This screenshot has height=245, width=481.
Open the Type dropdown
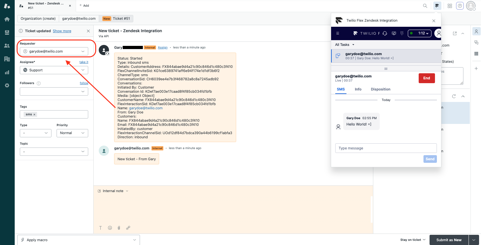pyautogui.click(x=35, y=133)
